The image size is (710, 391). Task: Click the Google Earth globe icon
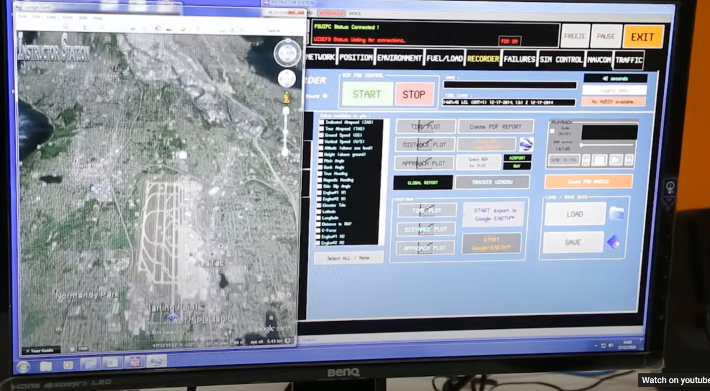coord(526,144)
